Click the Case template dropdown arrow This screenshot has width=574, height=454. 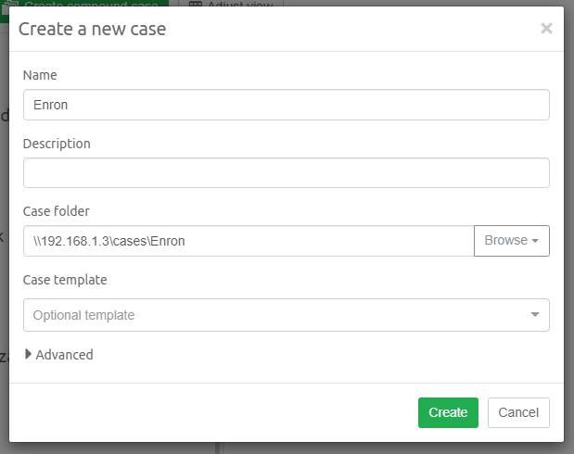tap(535, 315)
